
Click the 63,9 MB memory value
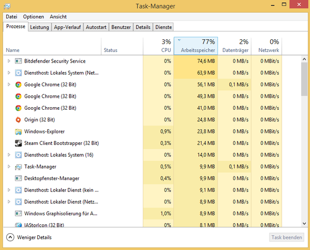point(206,72)
